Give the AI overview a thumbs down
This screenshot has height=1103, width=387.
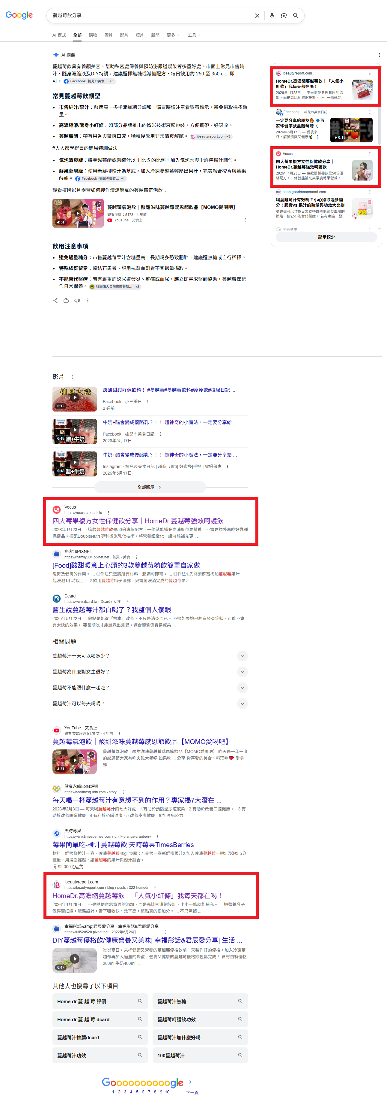(x=77, y=301)
